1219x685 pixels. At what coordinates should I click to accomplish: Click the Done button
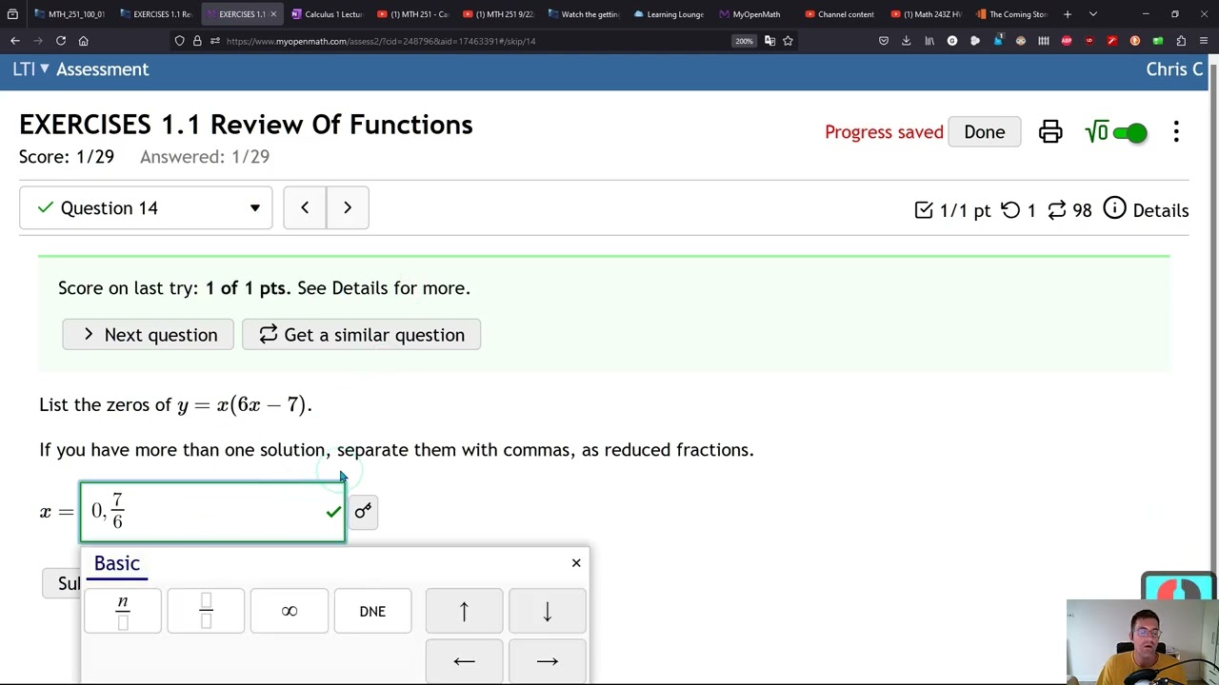pyautogui.click(x=984, y=132)
